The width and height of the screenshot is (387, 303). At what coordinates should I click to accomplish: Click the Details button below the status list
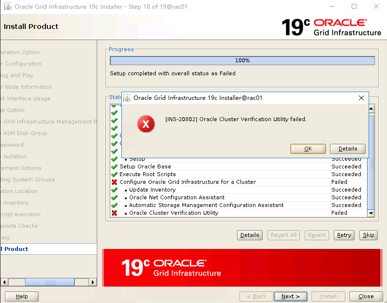pyautogui.click(x=250, y=235)
